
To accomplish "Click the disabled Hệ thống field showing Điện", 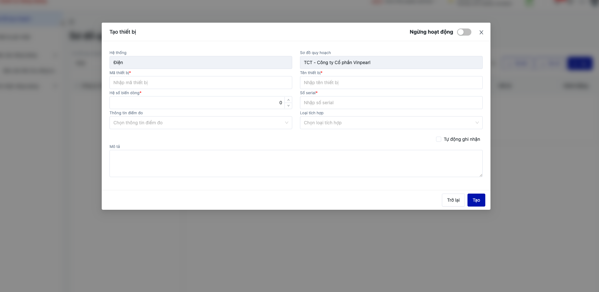I will click(201, 62).
